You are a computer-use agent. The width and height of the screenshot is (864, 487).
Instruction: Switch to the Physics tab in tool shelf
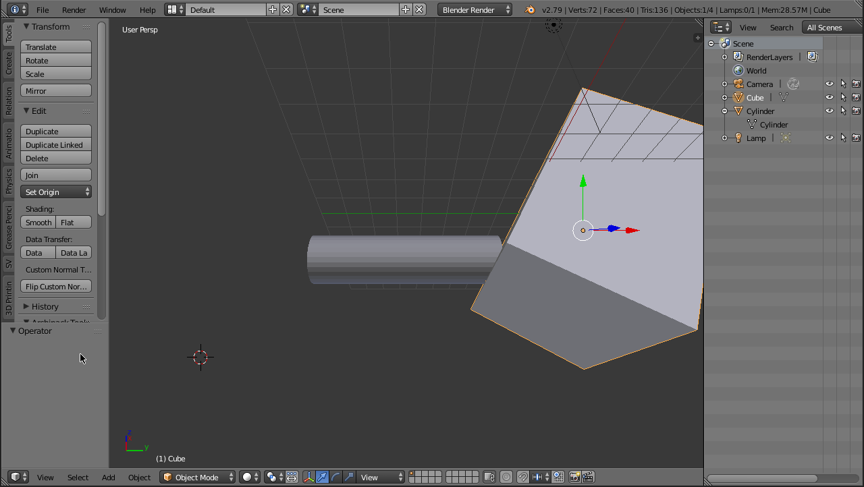9,180
